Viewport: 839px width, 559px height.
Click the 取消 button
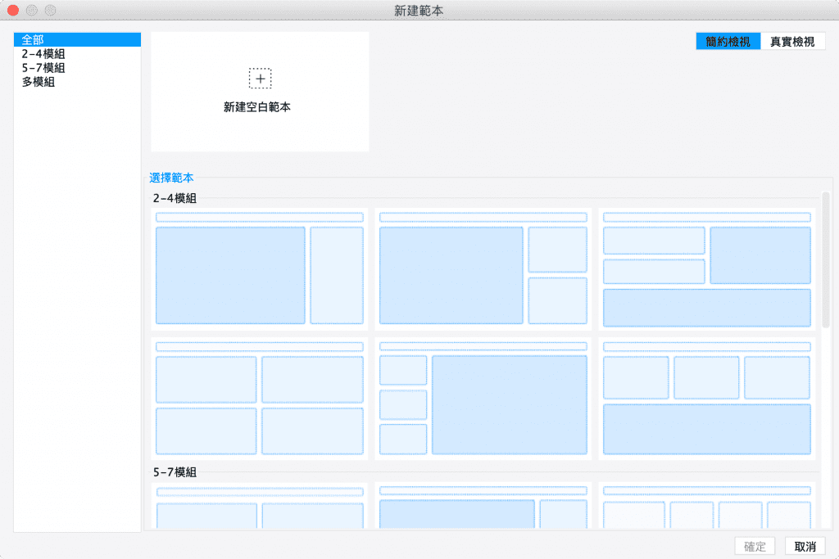[805, 546]
